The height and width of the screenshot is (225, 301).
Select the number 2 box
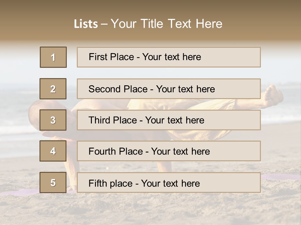point(53,89)
